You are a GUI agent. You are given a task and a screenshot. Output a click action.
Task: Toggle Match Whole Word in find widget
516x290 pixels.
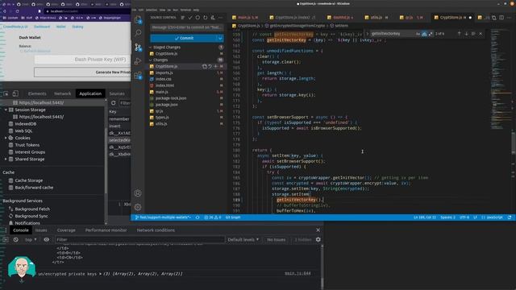424,34
